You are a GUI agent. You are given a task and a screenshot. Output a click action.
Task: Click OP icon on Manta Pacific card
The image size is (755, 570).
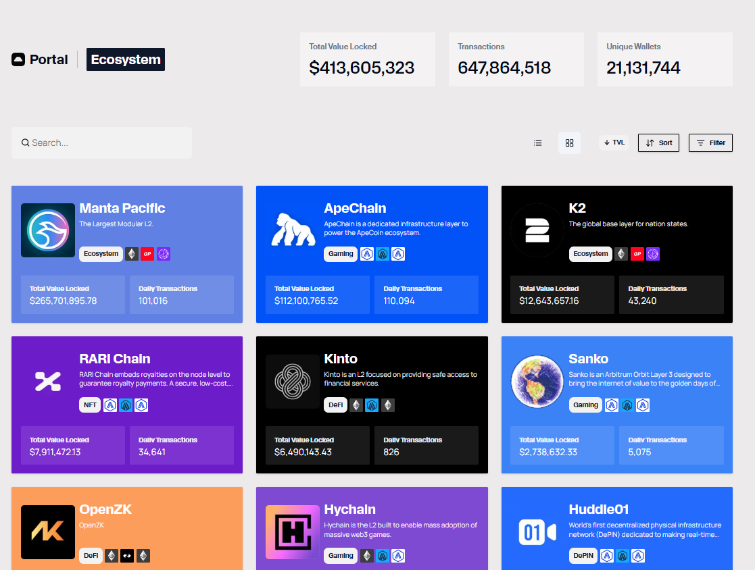147,254
